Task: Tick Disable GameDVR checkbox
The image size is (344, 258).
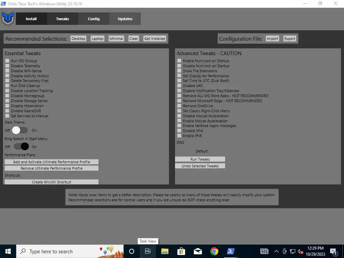Action: [7, 111]
